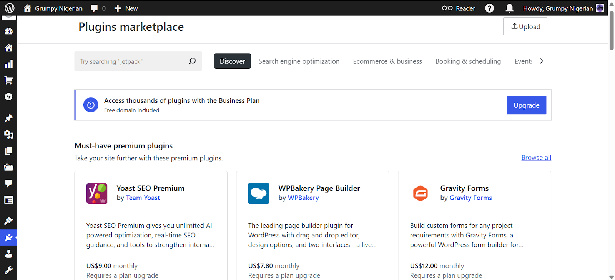Open the Grumpy Nigerian profile avatar
Viewport: 615px width, 280px height.
point(600,8)
